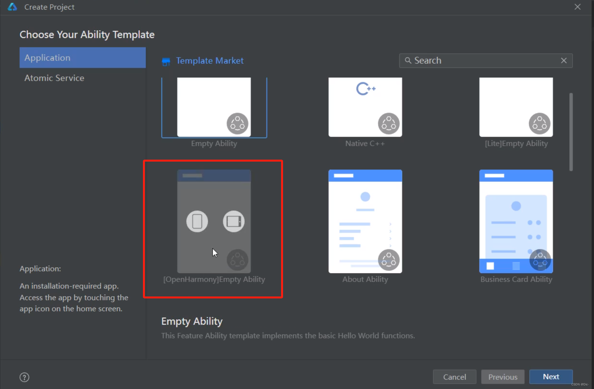Clear the search box with X
Screen dimensions: 594x389
point(564,60)
